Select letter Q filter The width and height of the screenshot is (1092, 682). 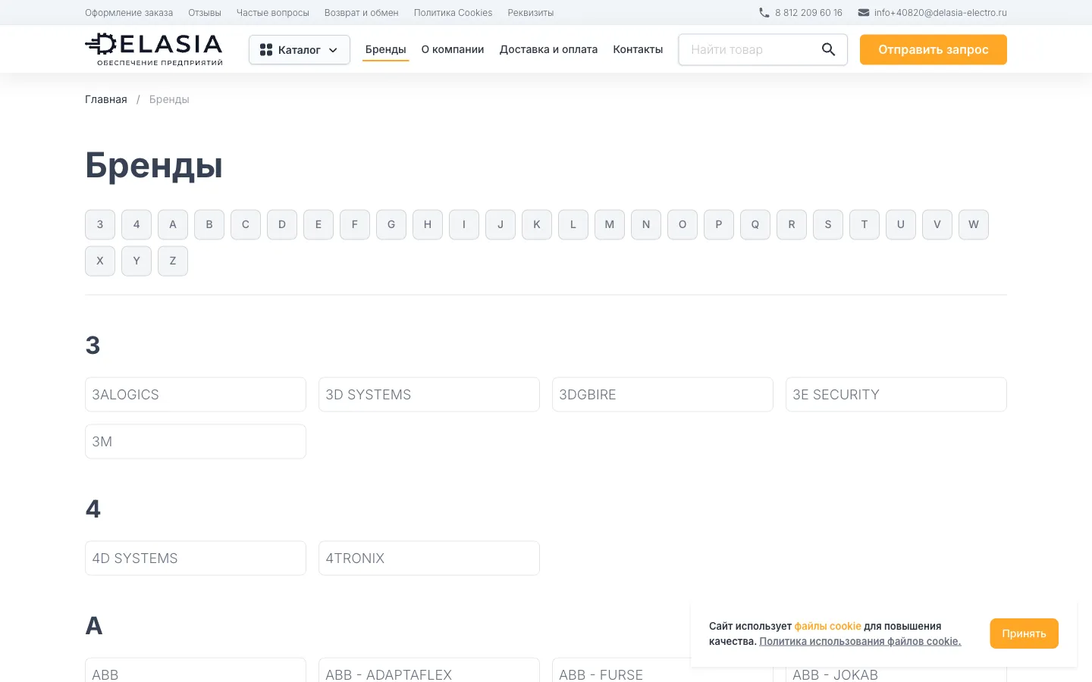(x=755, y=224)
